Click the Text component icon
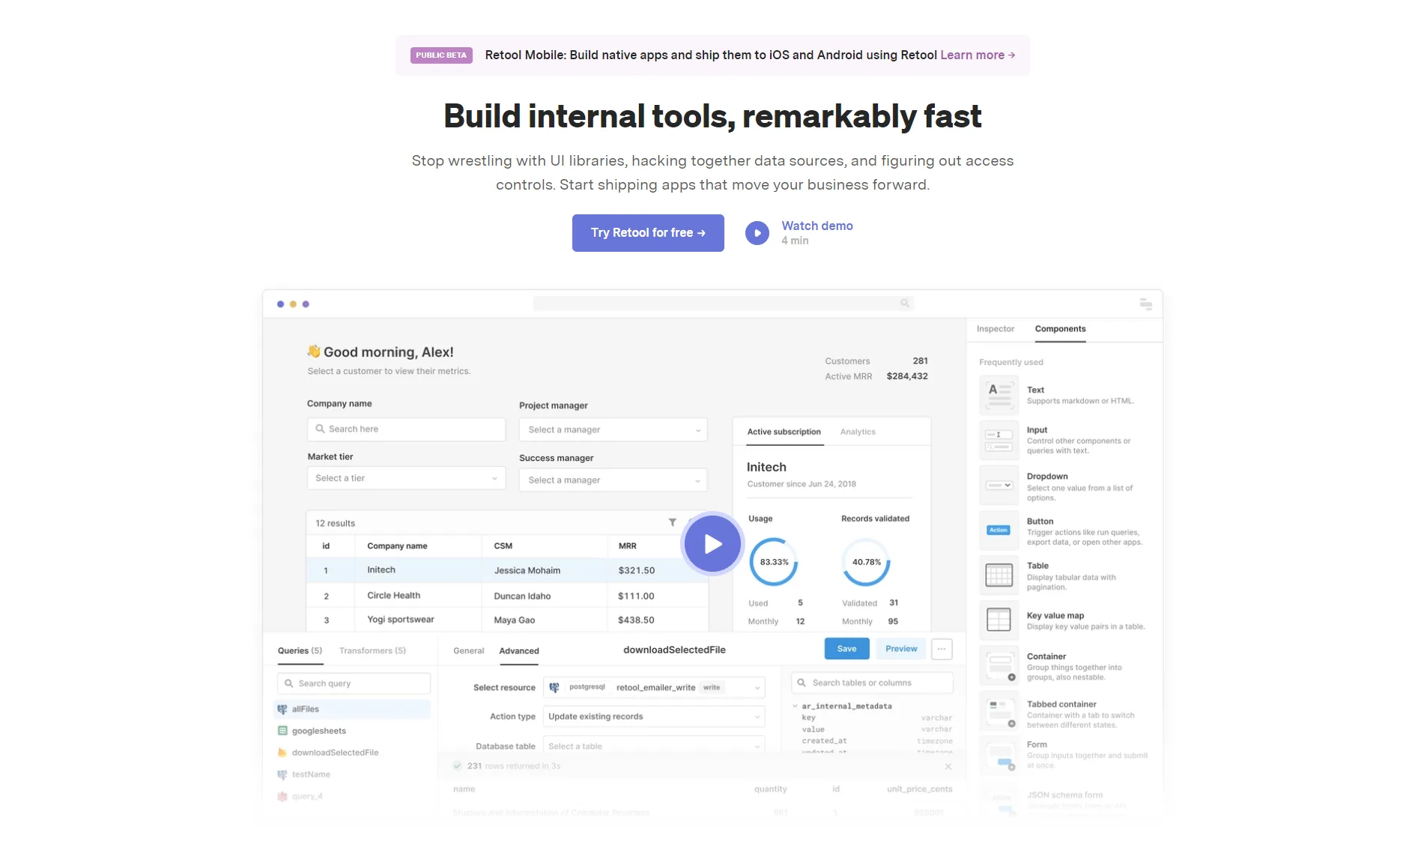This screenshot has width=1424, height=852. pos(999,395)
